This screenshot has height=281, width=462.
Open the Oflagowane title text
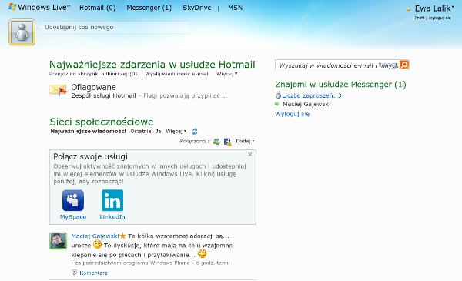point(93,87)
